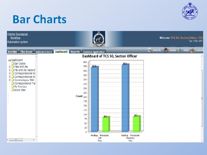
Task: Select Files With Me item
Action: pos(21,67)
